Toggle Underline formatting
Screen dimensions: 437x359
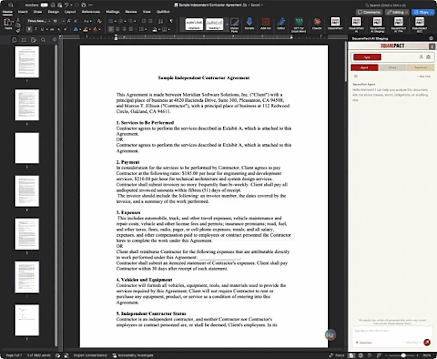point(42,29)
